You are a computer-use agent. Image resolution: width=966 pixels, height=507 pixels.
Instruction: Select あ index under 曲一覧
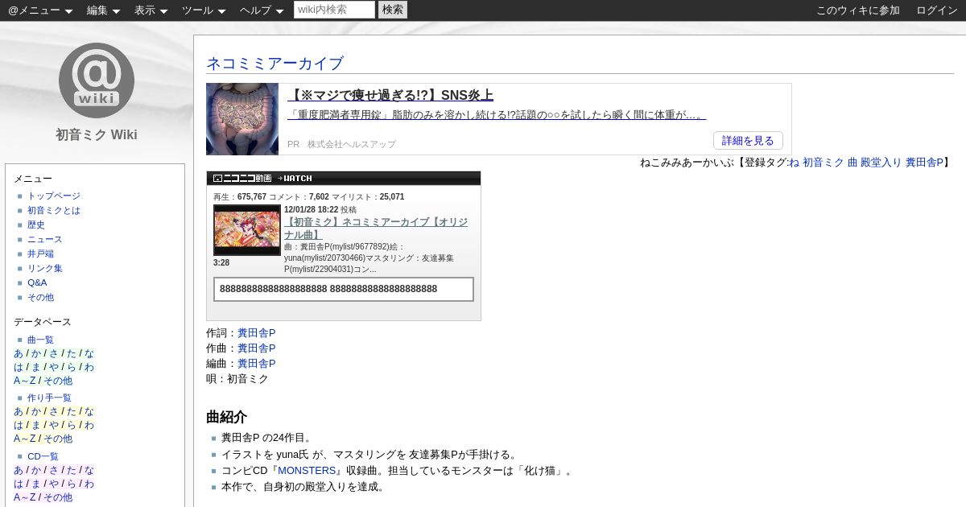coord(19,354)
